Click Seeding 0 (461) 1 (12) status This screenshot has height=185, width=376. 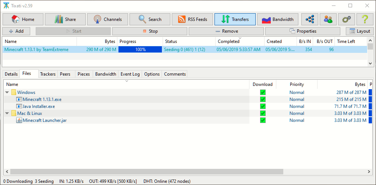[x=185, y=50]
